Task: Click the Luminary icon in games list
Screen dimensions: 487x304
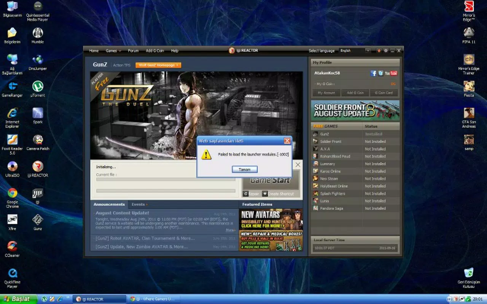Action: (x=315, y=164)
